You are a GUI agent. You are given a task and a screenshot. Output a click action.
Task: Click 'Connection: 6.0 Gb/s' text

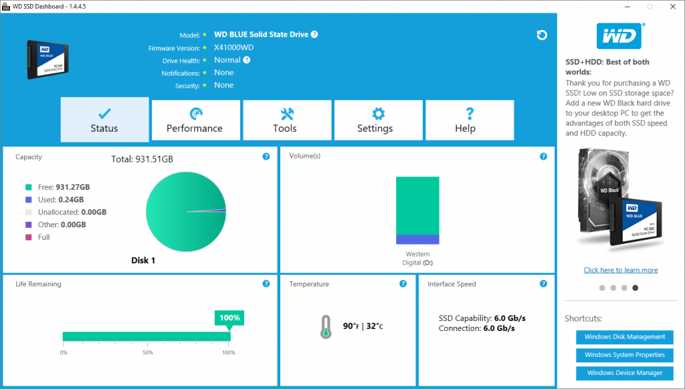476,328
